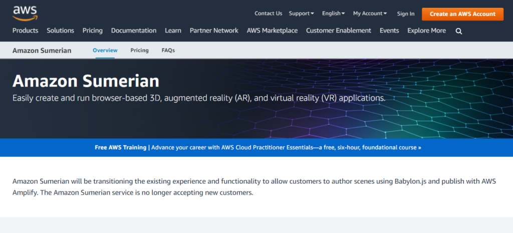Screen dimensions: 513x233
Task: Click Amazon Sumerian sub-navigation title
Action: [42, 50]
